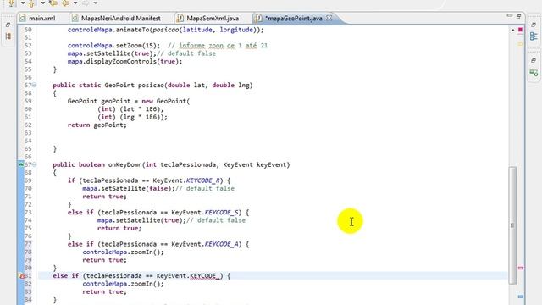The width and height of the screenshot is (542, 305).
Task: Click the override marker on line 67
Action: pos(21,164)
